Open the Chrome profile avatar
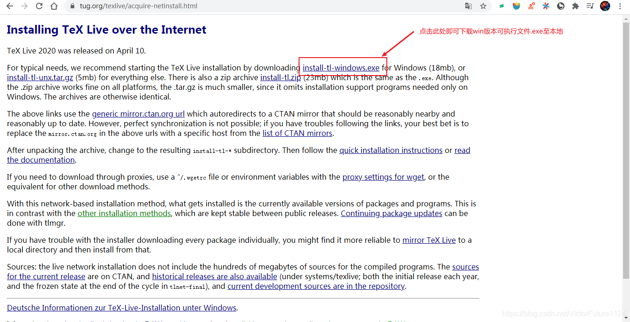This screenshot has height=322, width=630. tap(605, 6)
